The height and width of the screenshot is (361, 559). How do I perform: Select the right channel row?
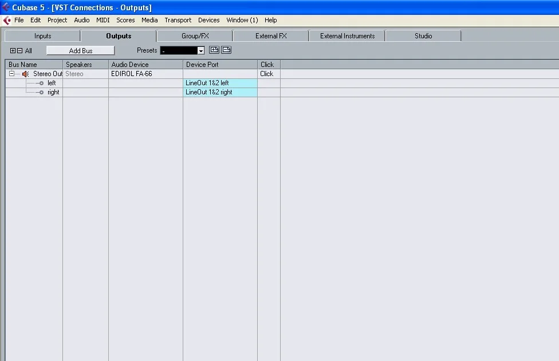pyautogui.click(x=53, y=92)
